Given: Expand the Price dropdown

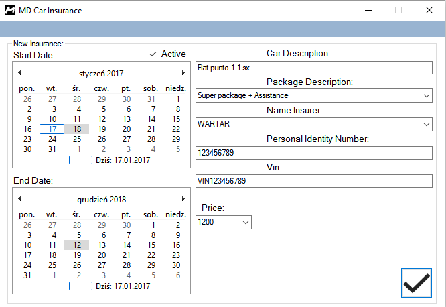Looking at the screenshot, I should coord(246,222).
